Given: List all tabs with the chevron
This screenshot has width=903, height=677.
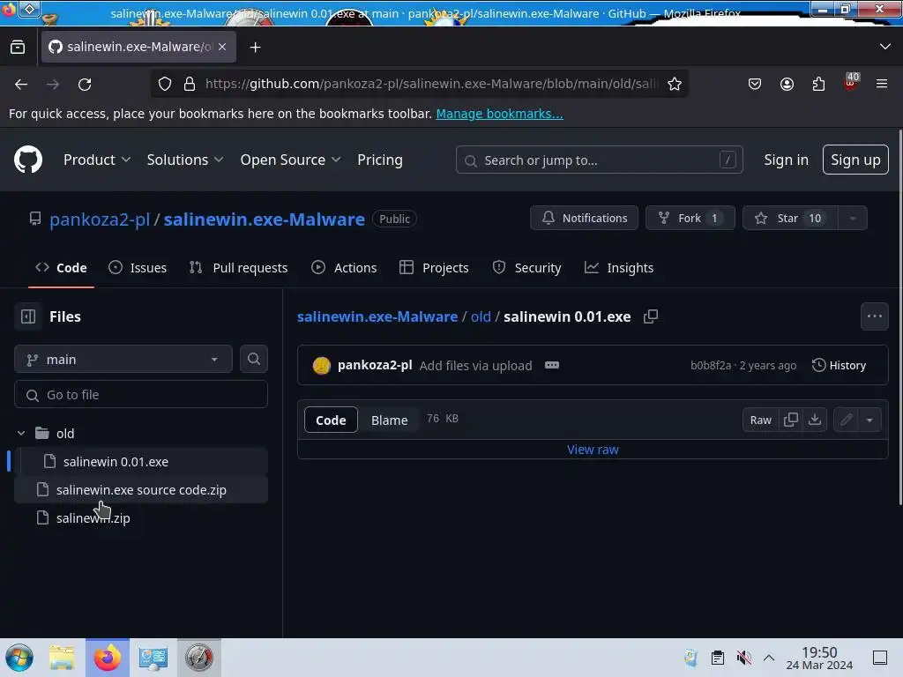Looking at the screenshot, I should point(885,47).
